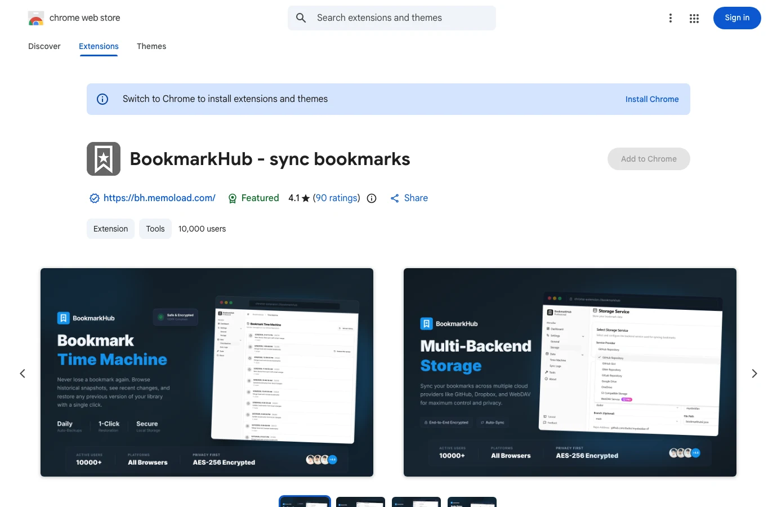The image size is (777, 507).
Task: Click the verified publisher badge icon
Action: 95,198
